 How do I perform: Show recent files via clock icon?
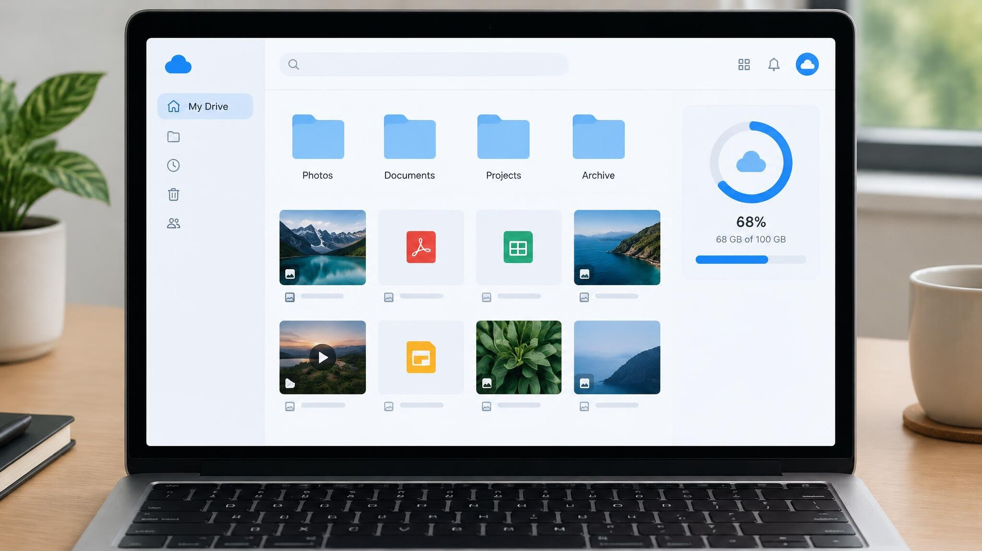coord(173,166)
